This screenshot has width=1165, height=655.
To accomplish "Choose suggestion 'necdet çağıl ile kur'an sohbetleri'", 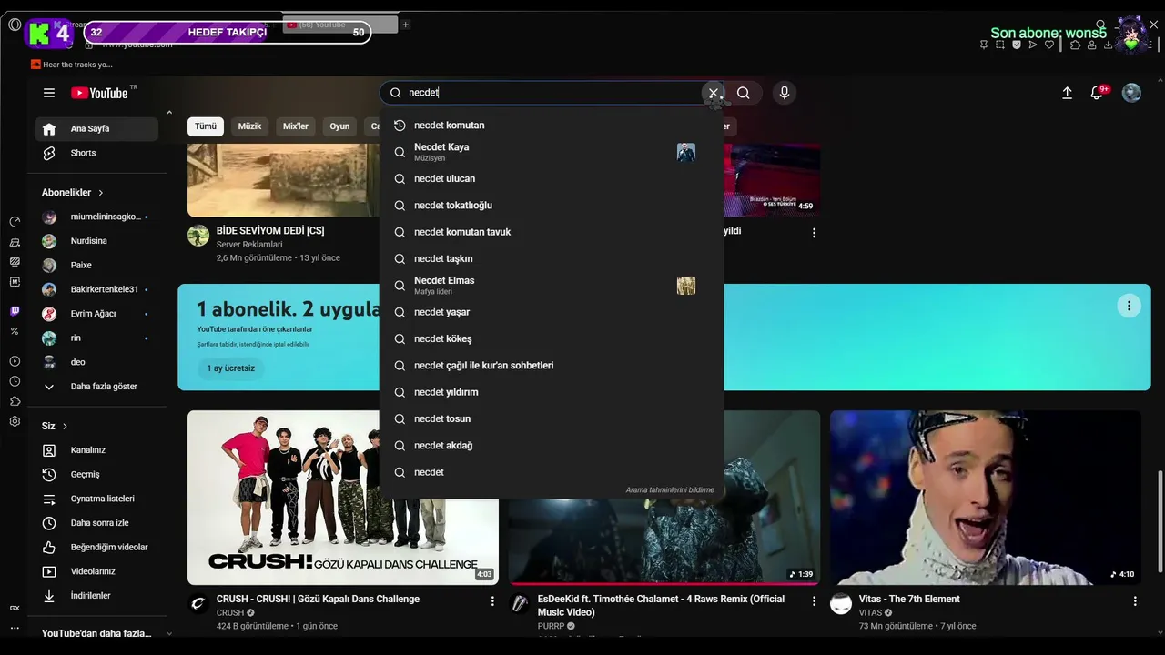I will pyautogui.click(x=552, y=366).
